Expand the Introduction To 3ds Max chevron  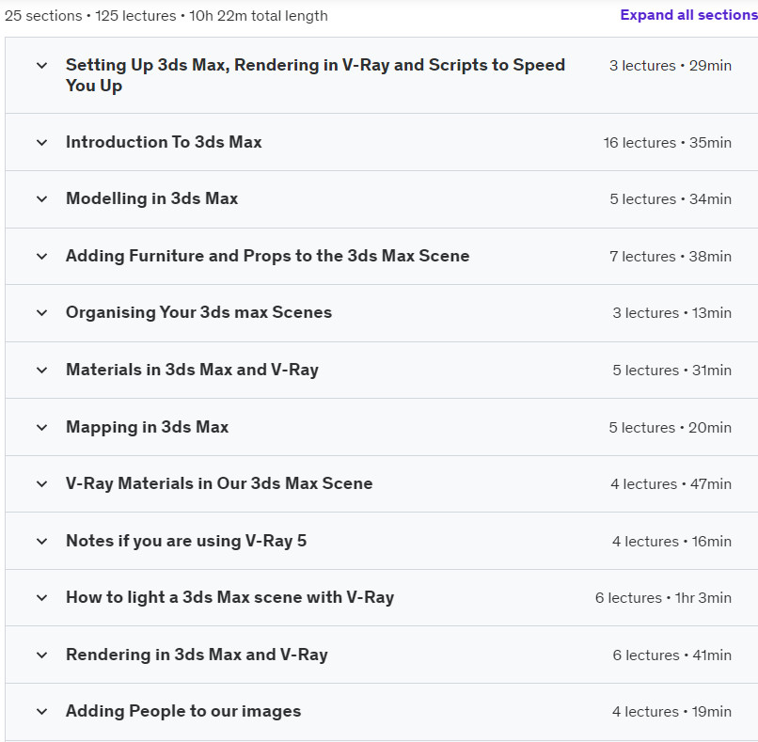42,143
